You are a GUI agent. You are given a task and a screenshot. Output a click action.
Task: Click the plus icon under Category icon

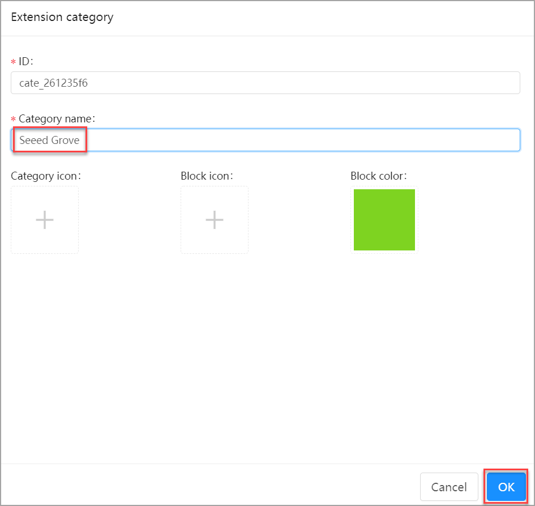(45, 220)
